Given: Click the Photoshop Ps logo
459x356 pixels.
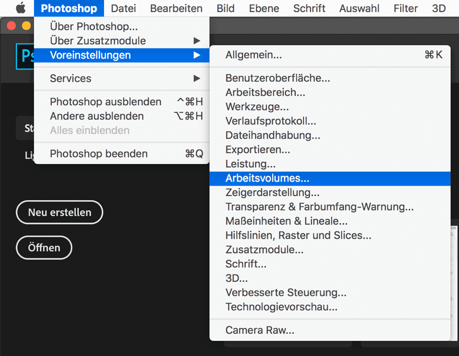Looking at the screenshot, I should point(25,56).
